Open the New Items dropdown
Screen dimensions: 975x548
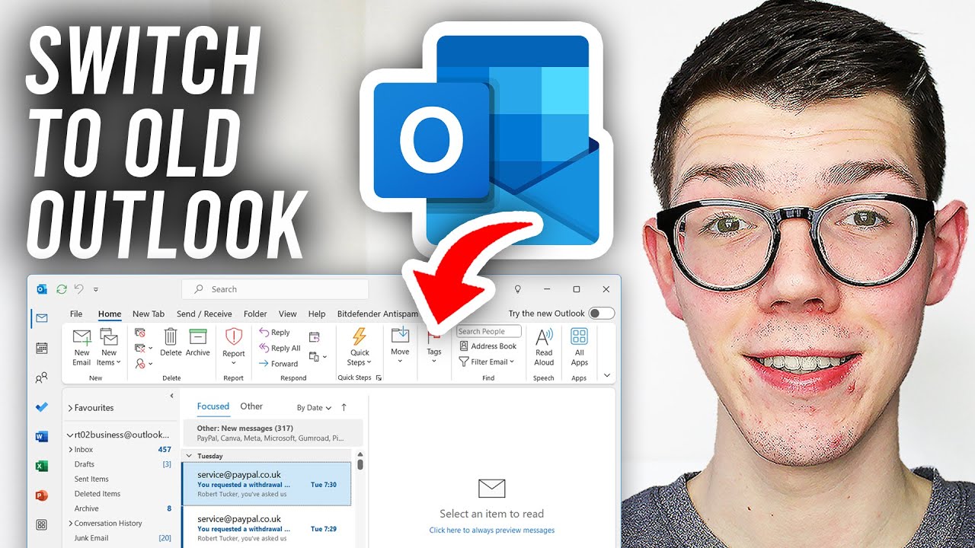109,347
